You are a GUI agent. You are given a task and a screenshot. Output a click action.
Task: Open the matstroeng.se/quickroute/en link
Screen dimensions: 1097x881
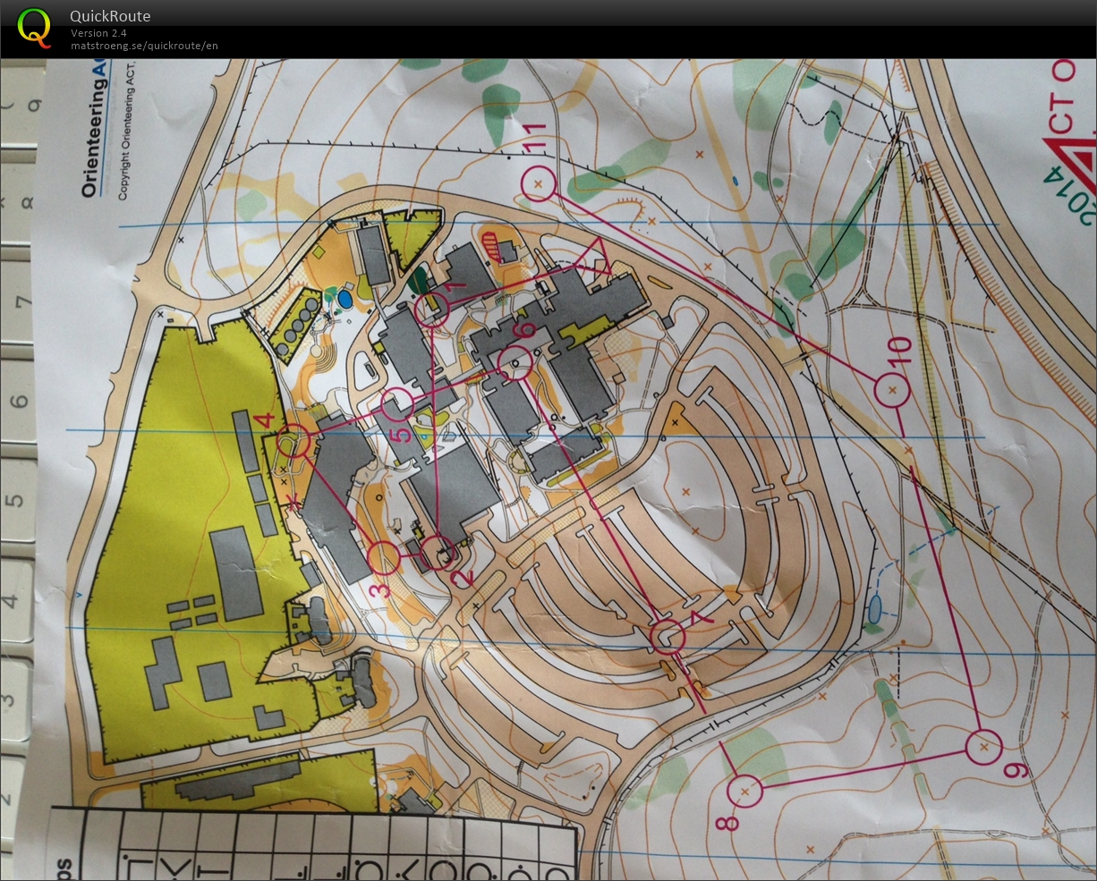coord(144,46)
